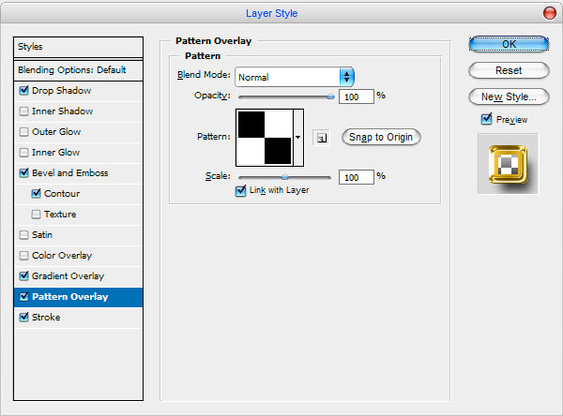The height and width of the screenshot is (416, 563).
Task: Click the gold style preview thumbnail
Action: tap(508, 164)
